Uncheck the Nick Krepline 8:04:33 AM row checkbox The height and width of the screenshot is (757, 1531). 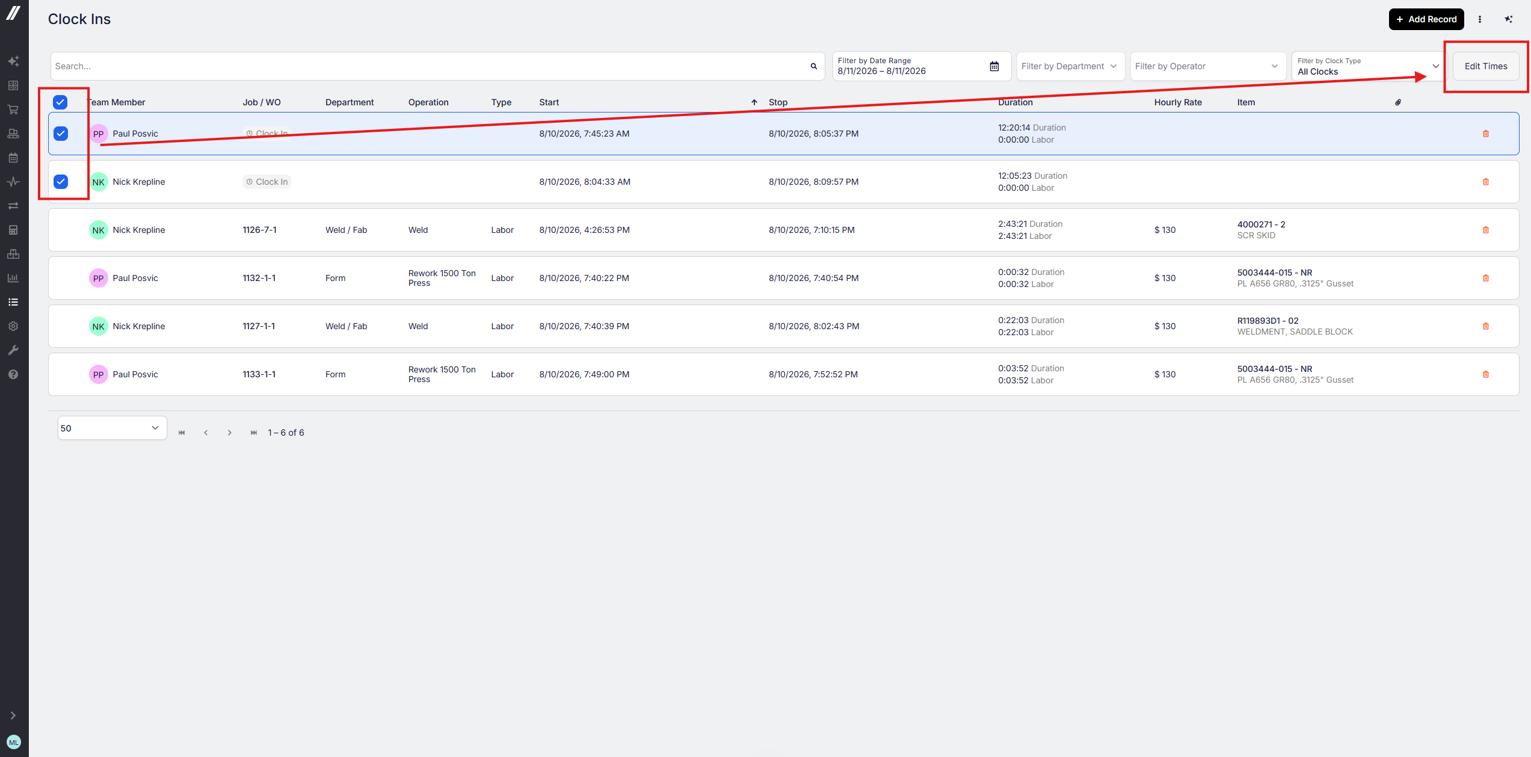tap(61, 182)
